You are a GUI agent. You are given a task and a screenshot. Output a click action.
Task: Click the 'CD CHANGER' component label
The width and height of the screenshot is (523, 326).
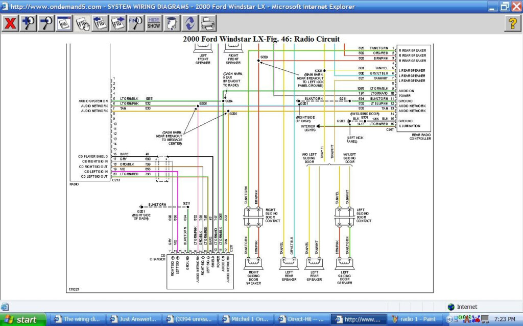tap(157, 257)
